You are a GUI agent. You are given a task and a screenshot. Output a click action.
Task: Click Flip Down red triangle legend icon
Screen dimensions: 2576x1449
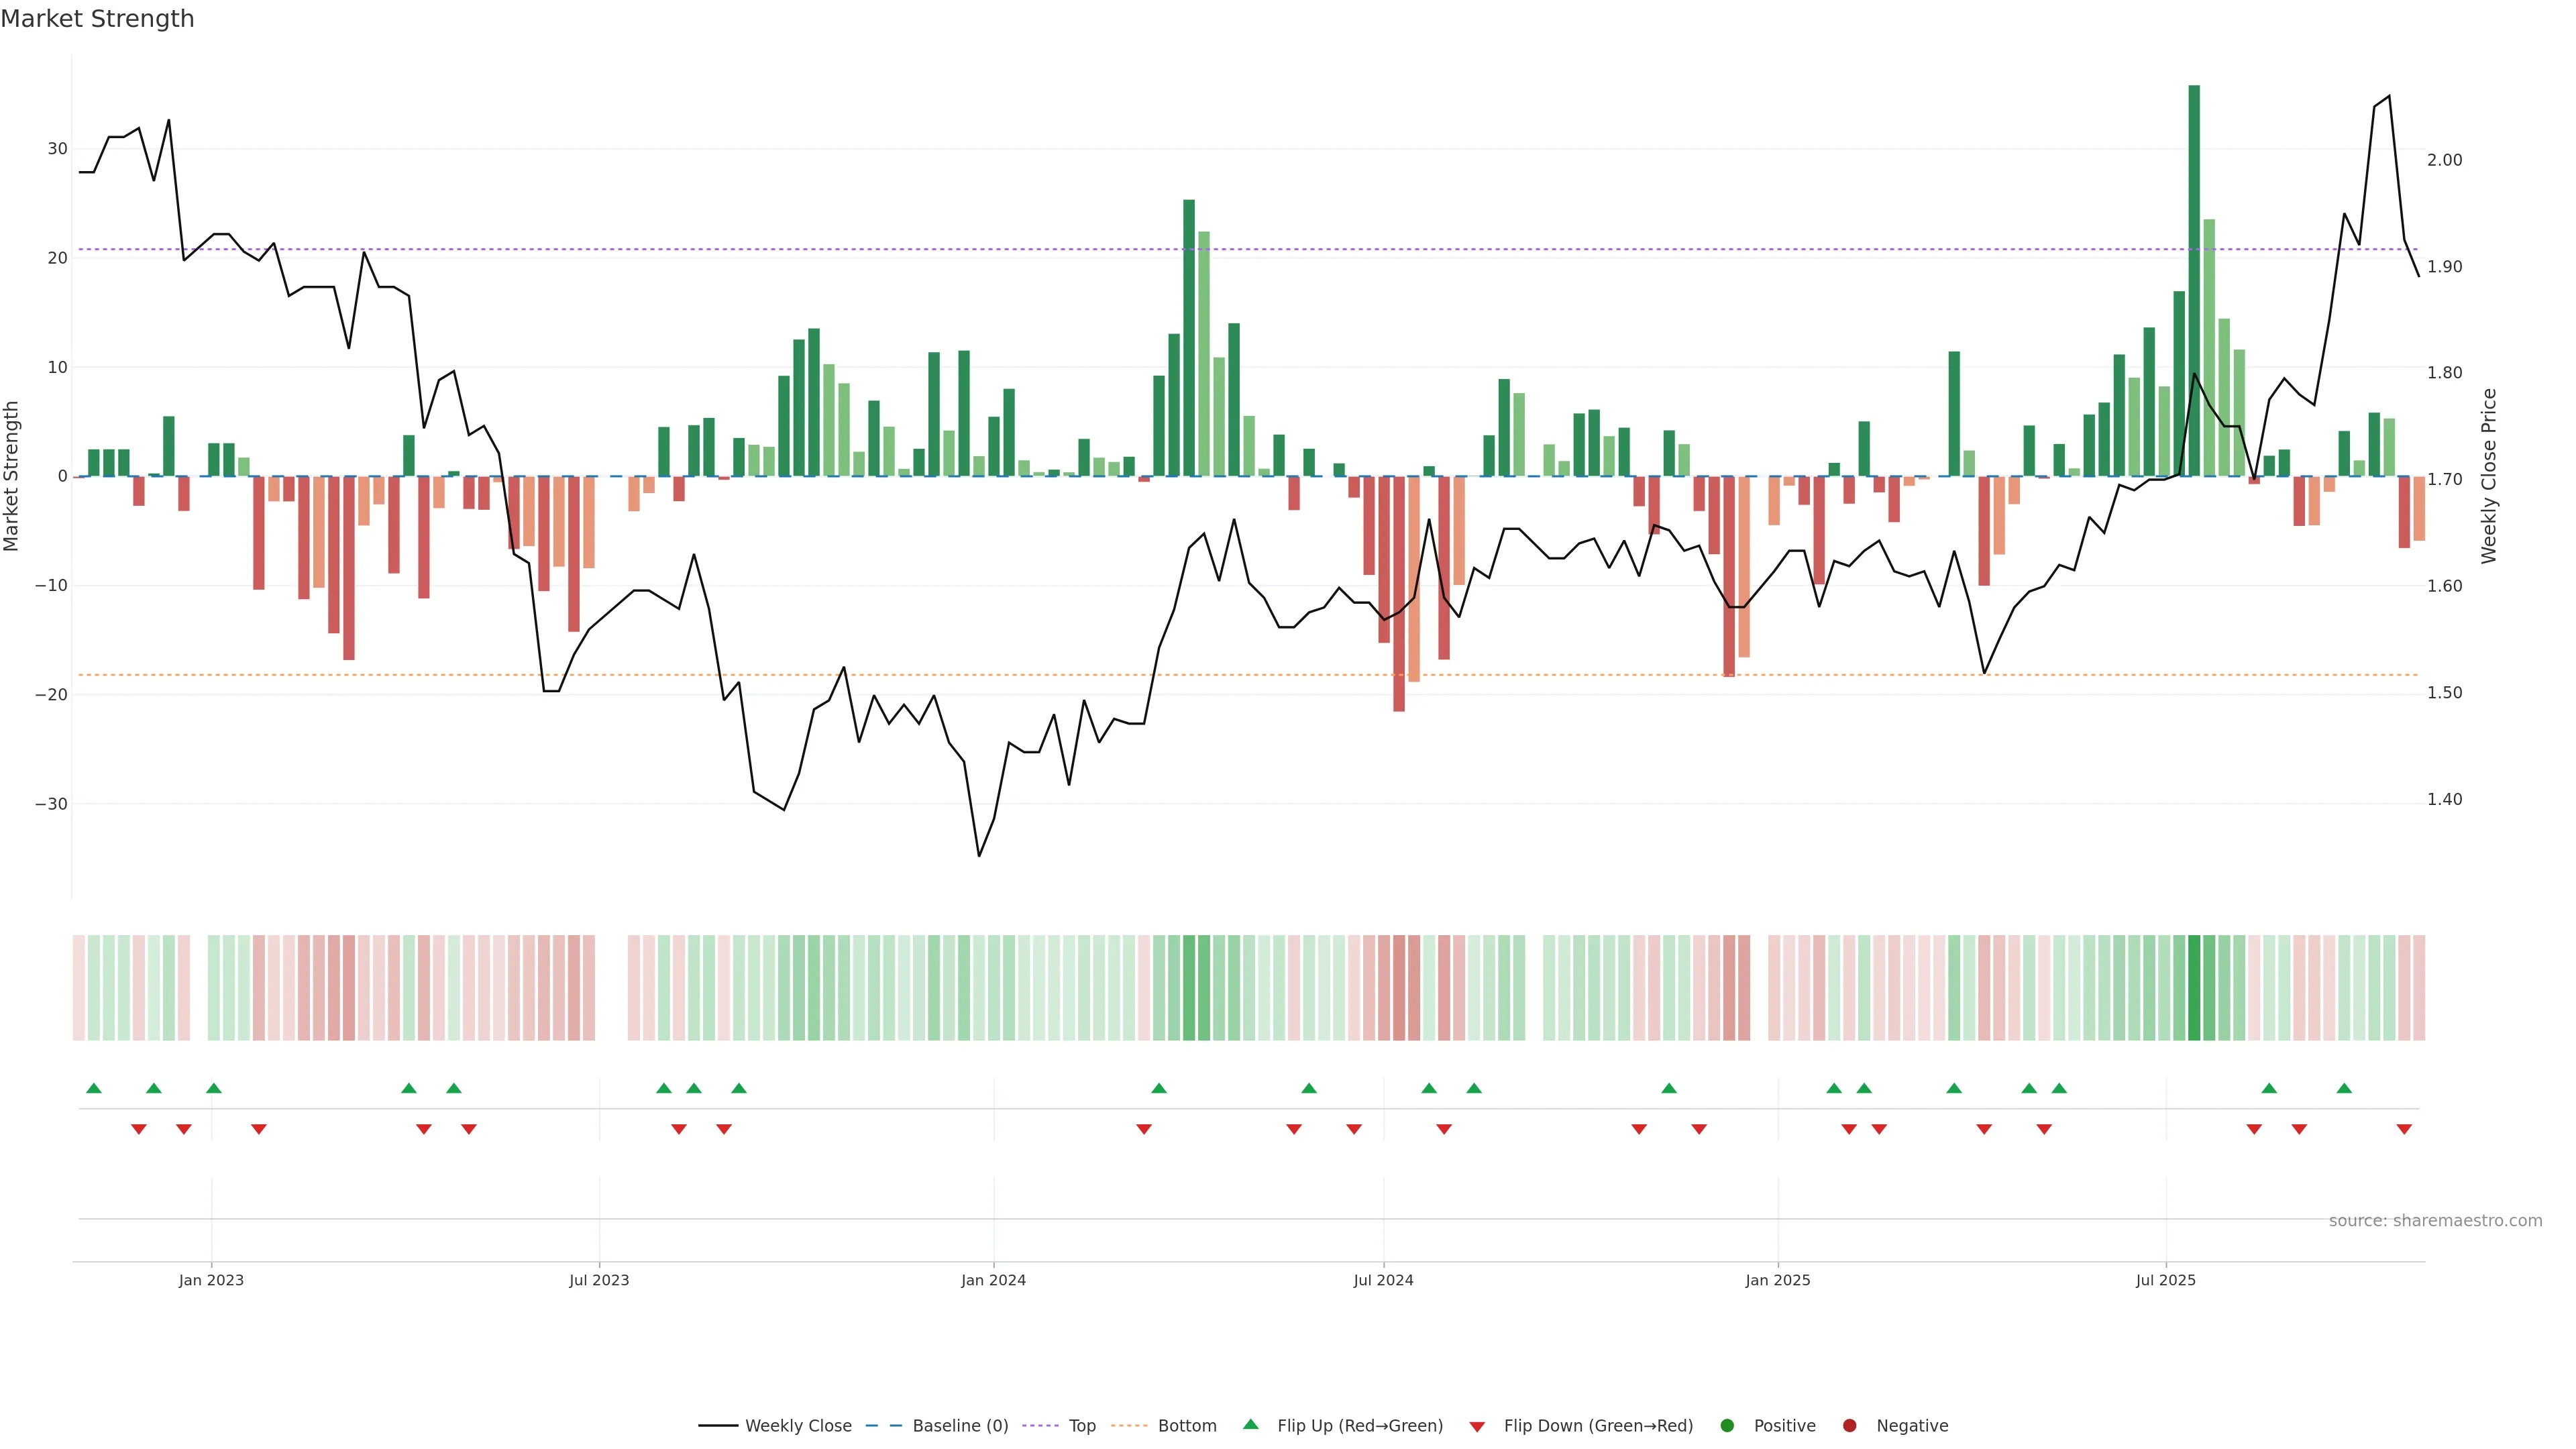(x=1477, y=1426)
